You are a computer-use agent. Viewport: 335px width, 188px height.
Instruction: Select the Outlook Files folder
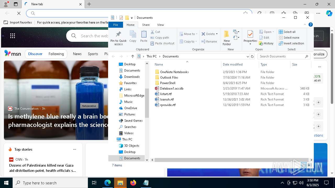tap(169, 78)
